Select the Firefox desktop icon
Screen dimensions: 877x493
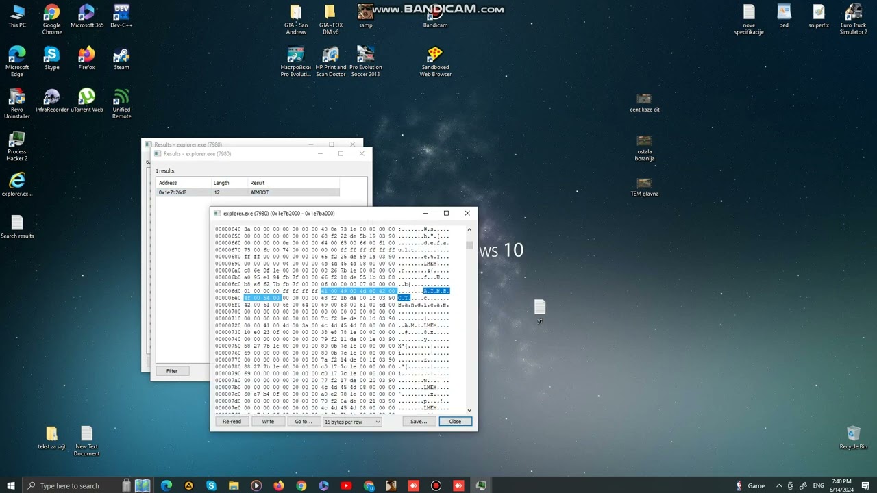tap(86, 58)
